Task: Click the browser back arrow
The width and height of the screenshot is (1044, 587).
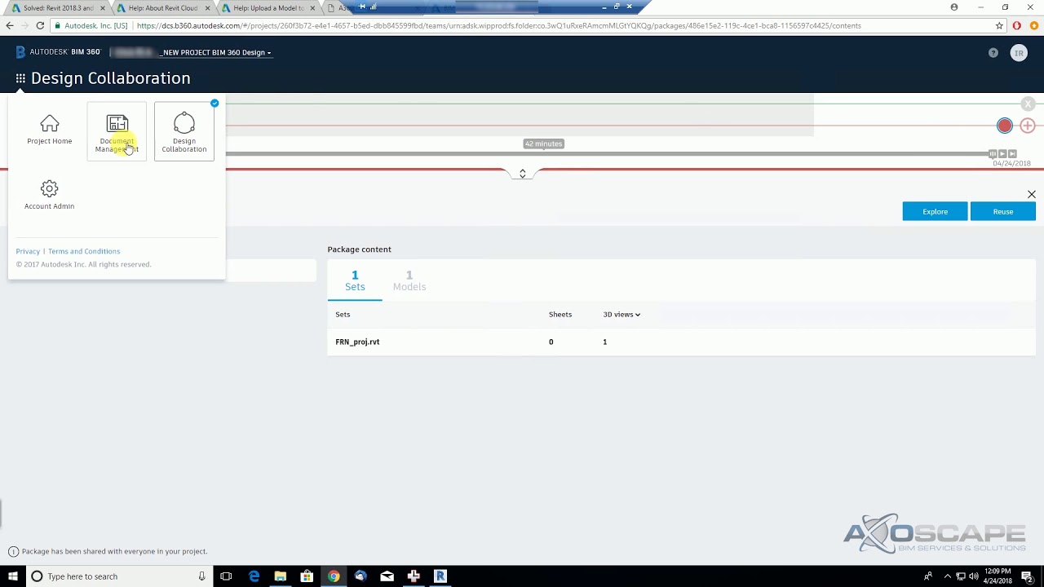Action: 10,25
